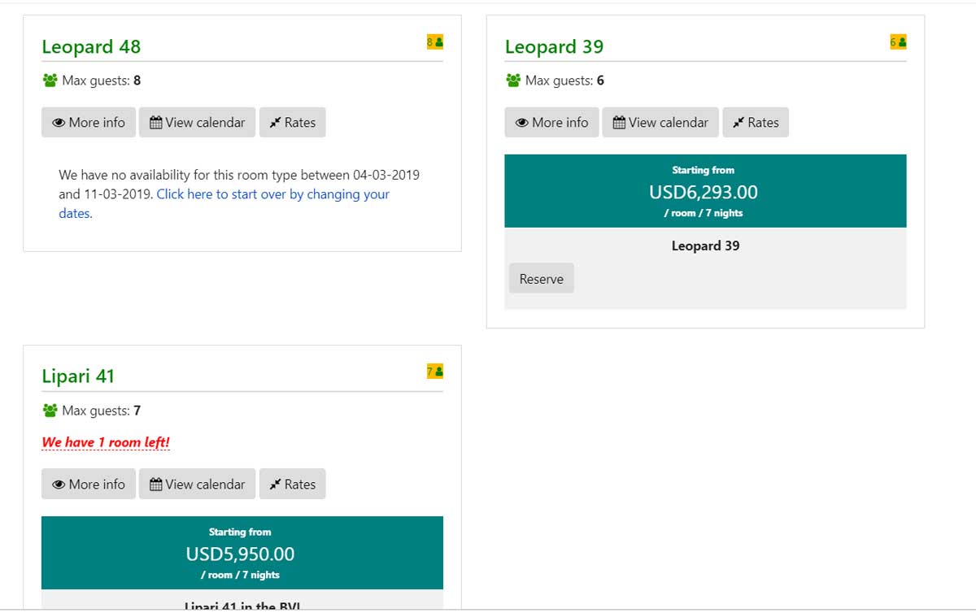Click the Leopard 48 guest capacity badge
The width and height of the screenshot is (976, 613).
(435, 42)
